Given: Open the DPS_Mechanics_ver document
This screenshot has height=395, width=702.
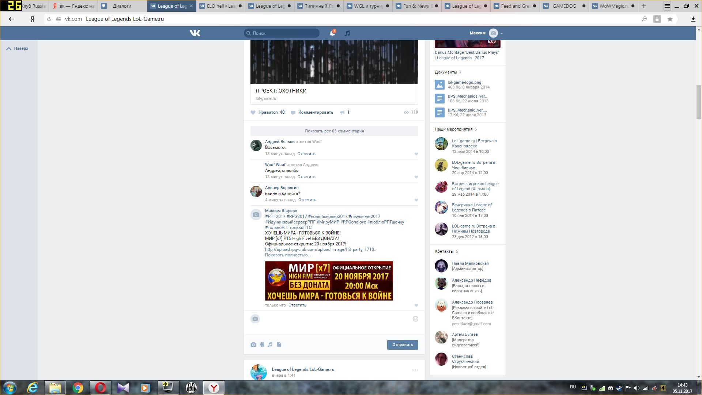Looking at the screenshot, I should [x=467, y=96].
